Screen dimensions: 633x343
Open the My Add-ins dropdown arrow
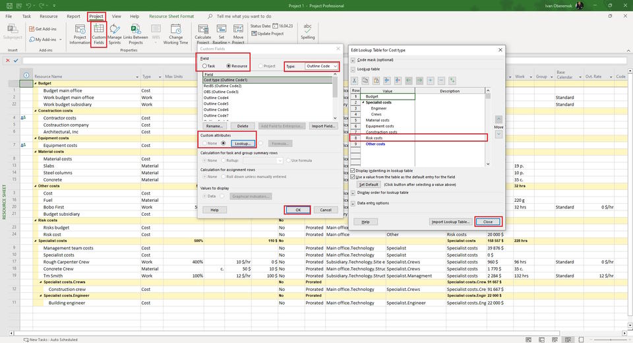click(61, 40)
